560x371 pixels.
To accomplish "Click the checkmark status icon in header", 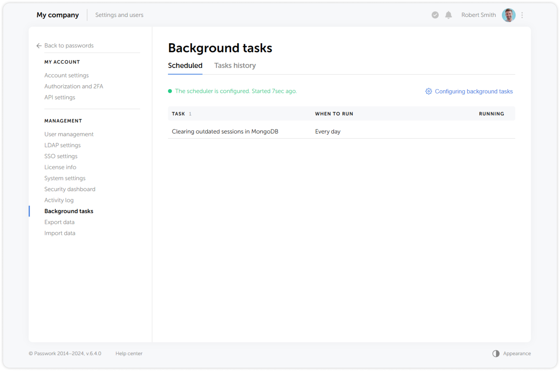I will [x=435, y=15].
